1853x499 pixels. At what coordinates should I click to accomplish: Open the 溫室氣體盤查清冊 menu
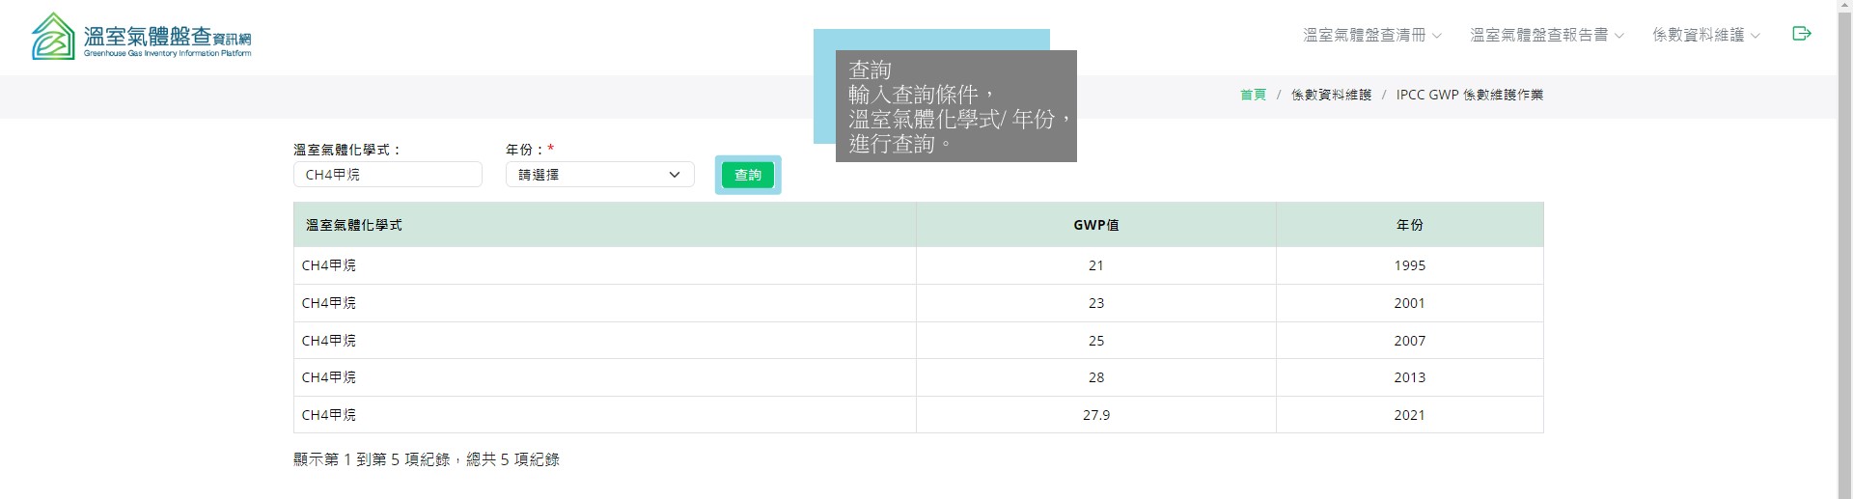[x=1371, y=36]
